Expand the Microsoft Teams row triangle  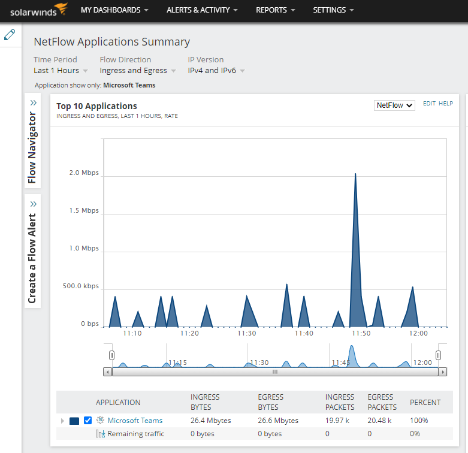click(x=62, y=421)
